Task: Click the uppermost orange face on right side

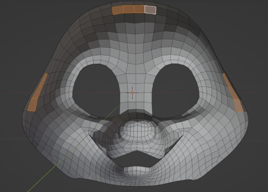Action: (x=227, y=80)
